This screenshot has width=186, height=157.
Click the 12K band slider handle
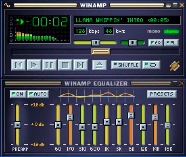point(143,127)
